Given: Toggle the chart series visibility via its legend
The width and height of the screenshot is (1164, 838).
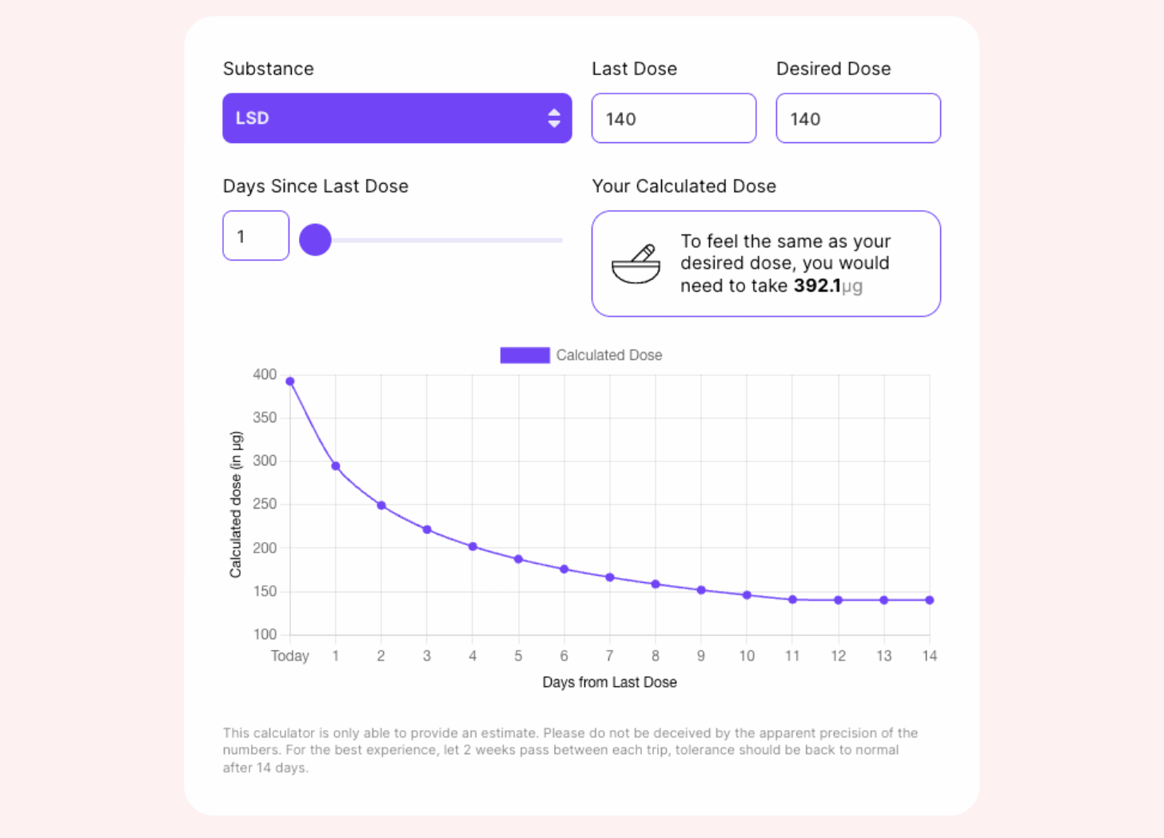Looking at the screenshot, I should pyautogui.click(x=524, y=354).
